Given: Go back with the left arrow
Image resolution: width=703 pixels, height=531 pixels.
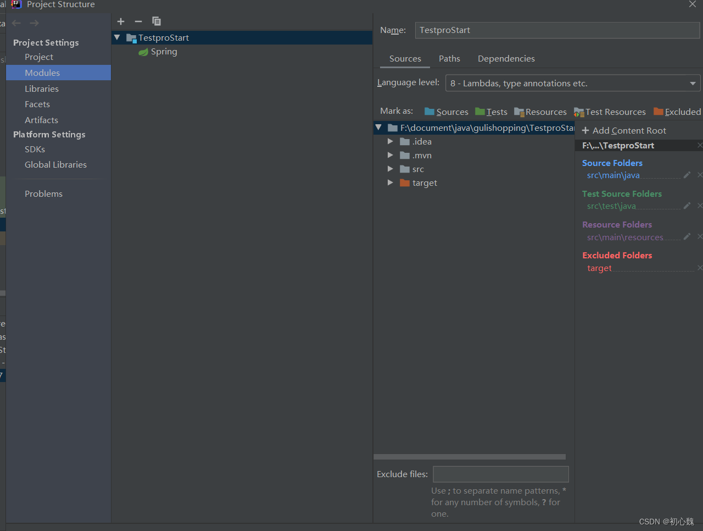Looking at the screenshot, I should click(16, 23).
